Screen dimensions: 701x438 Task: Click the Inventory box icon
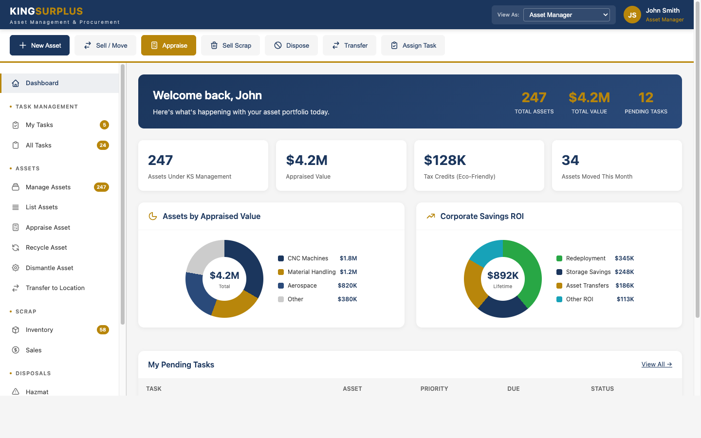click(x=16, y=330)
